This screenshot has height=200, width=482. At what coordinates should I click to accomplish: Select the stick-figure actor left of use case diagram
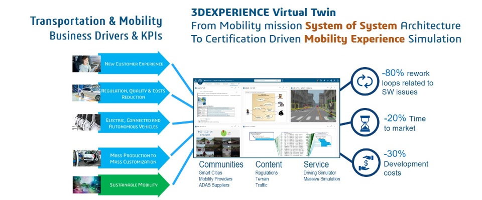point(248,111)
